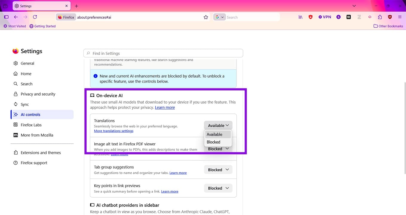Click the black 10 extension icon
Screen dimensions: 406x215
(348, 17)
